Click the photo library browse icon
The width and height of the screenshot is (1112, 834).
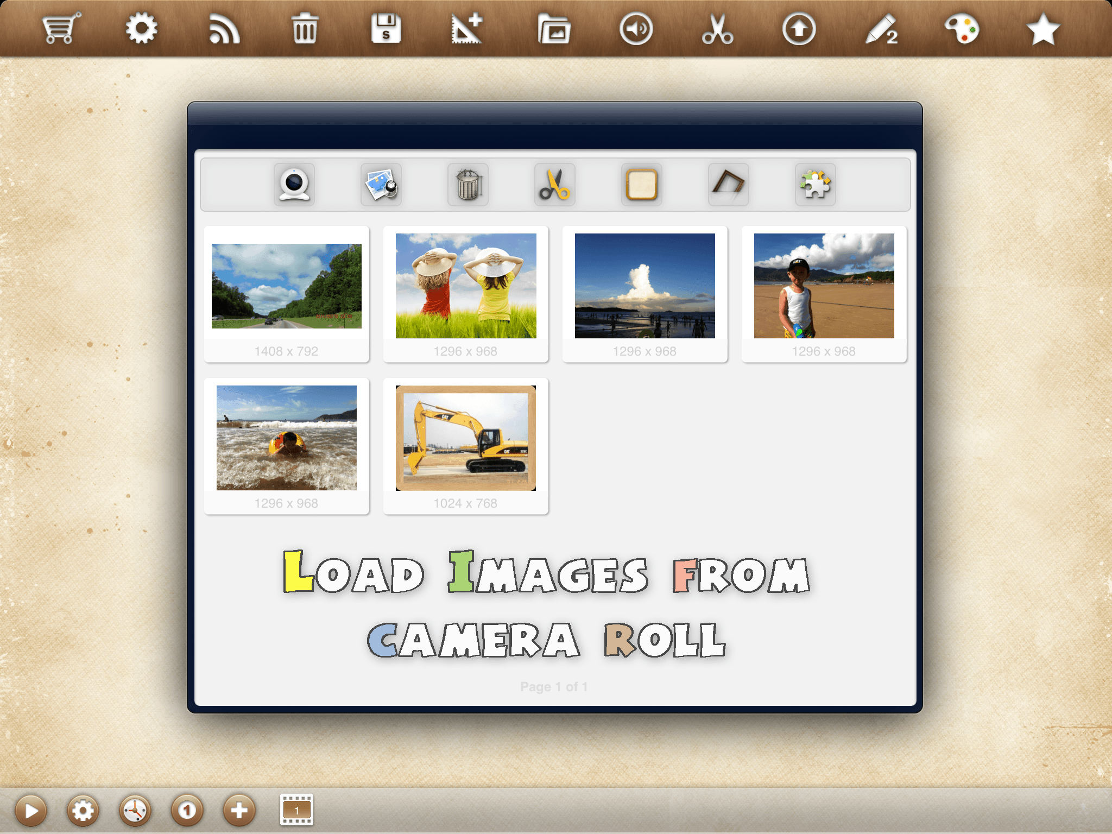tap(381, 185)
